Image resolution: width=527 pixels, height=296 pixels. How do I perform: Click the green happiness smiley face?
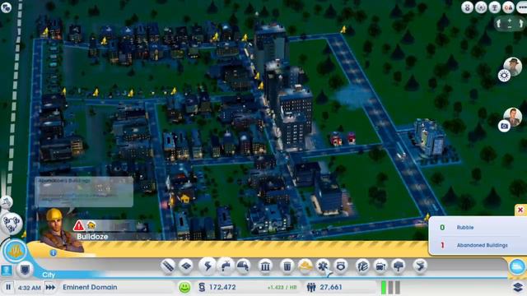pos(184,287)
